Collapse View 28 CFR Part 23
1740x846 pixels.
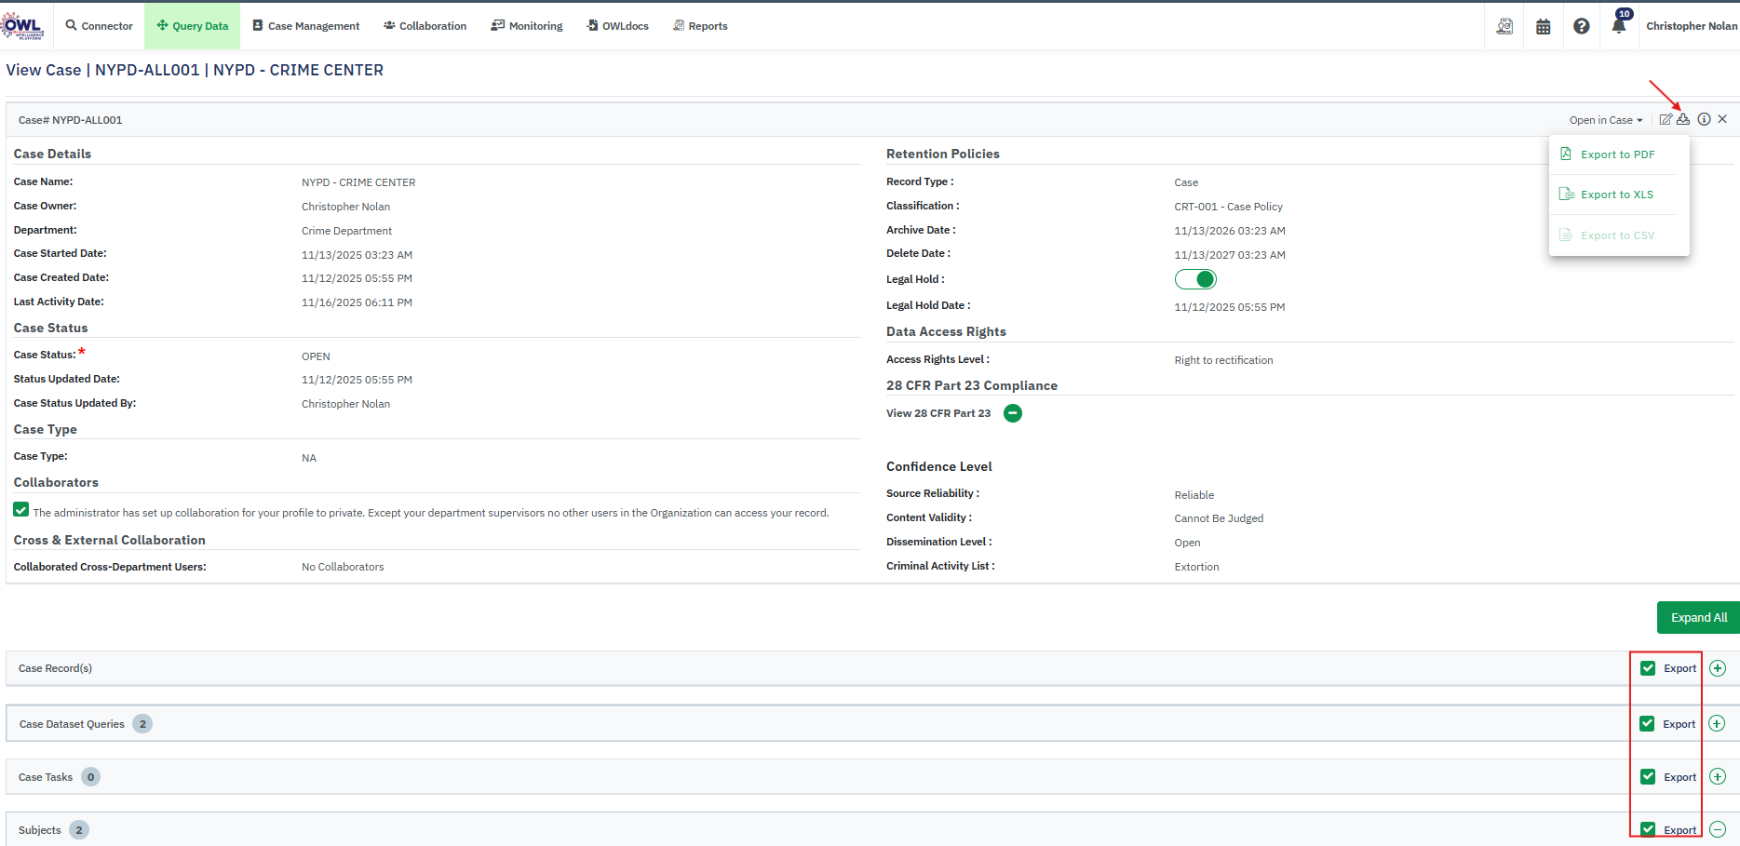[x=1013, y=413]
